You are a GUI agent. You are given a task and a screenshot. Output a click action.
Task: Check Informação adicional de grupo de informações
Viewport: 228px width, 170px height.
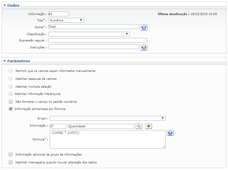tap(11, 154)
